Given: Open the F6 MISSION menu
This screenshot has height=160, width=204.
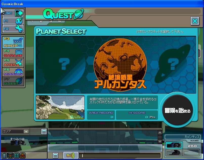Looking at the screenshot, I should 13,72.
